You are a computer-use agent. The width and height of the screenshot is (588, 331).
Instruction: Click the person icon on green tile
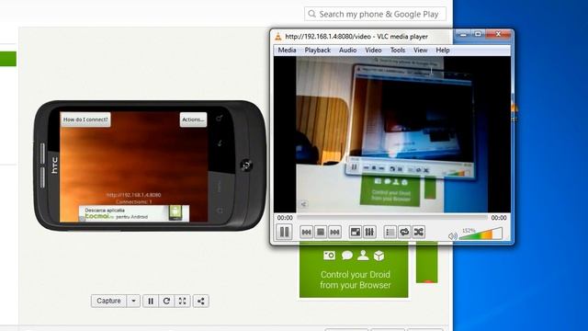(363, 256)
